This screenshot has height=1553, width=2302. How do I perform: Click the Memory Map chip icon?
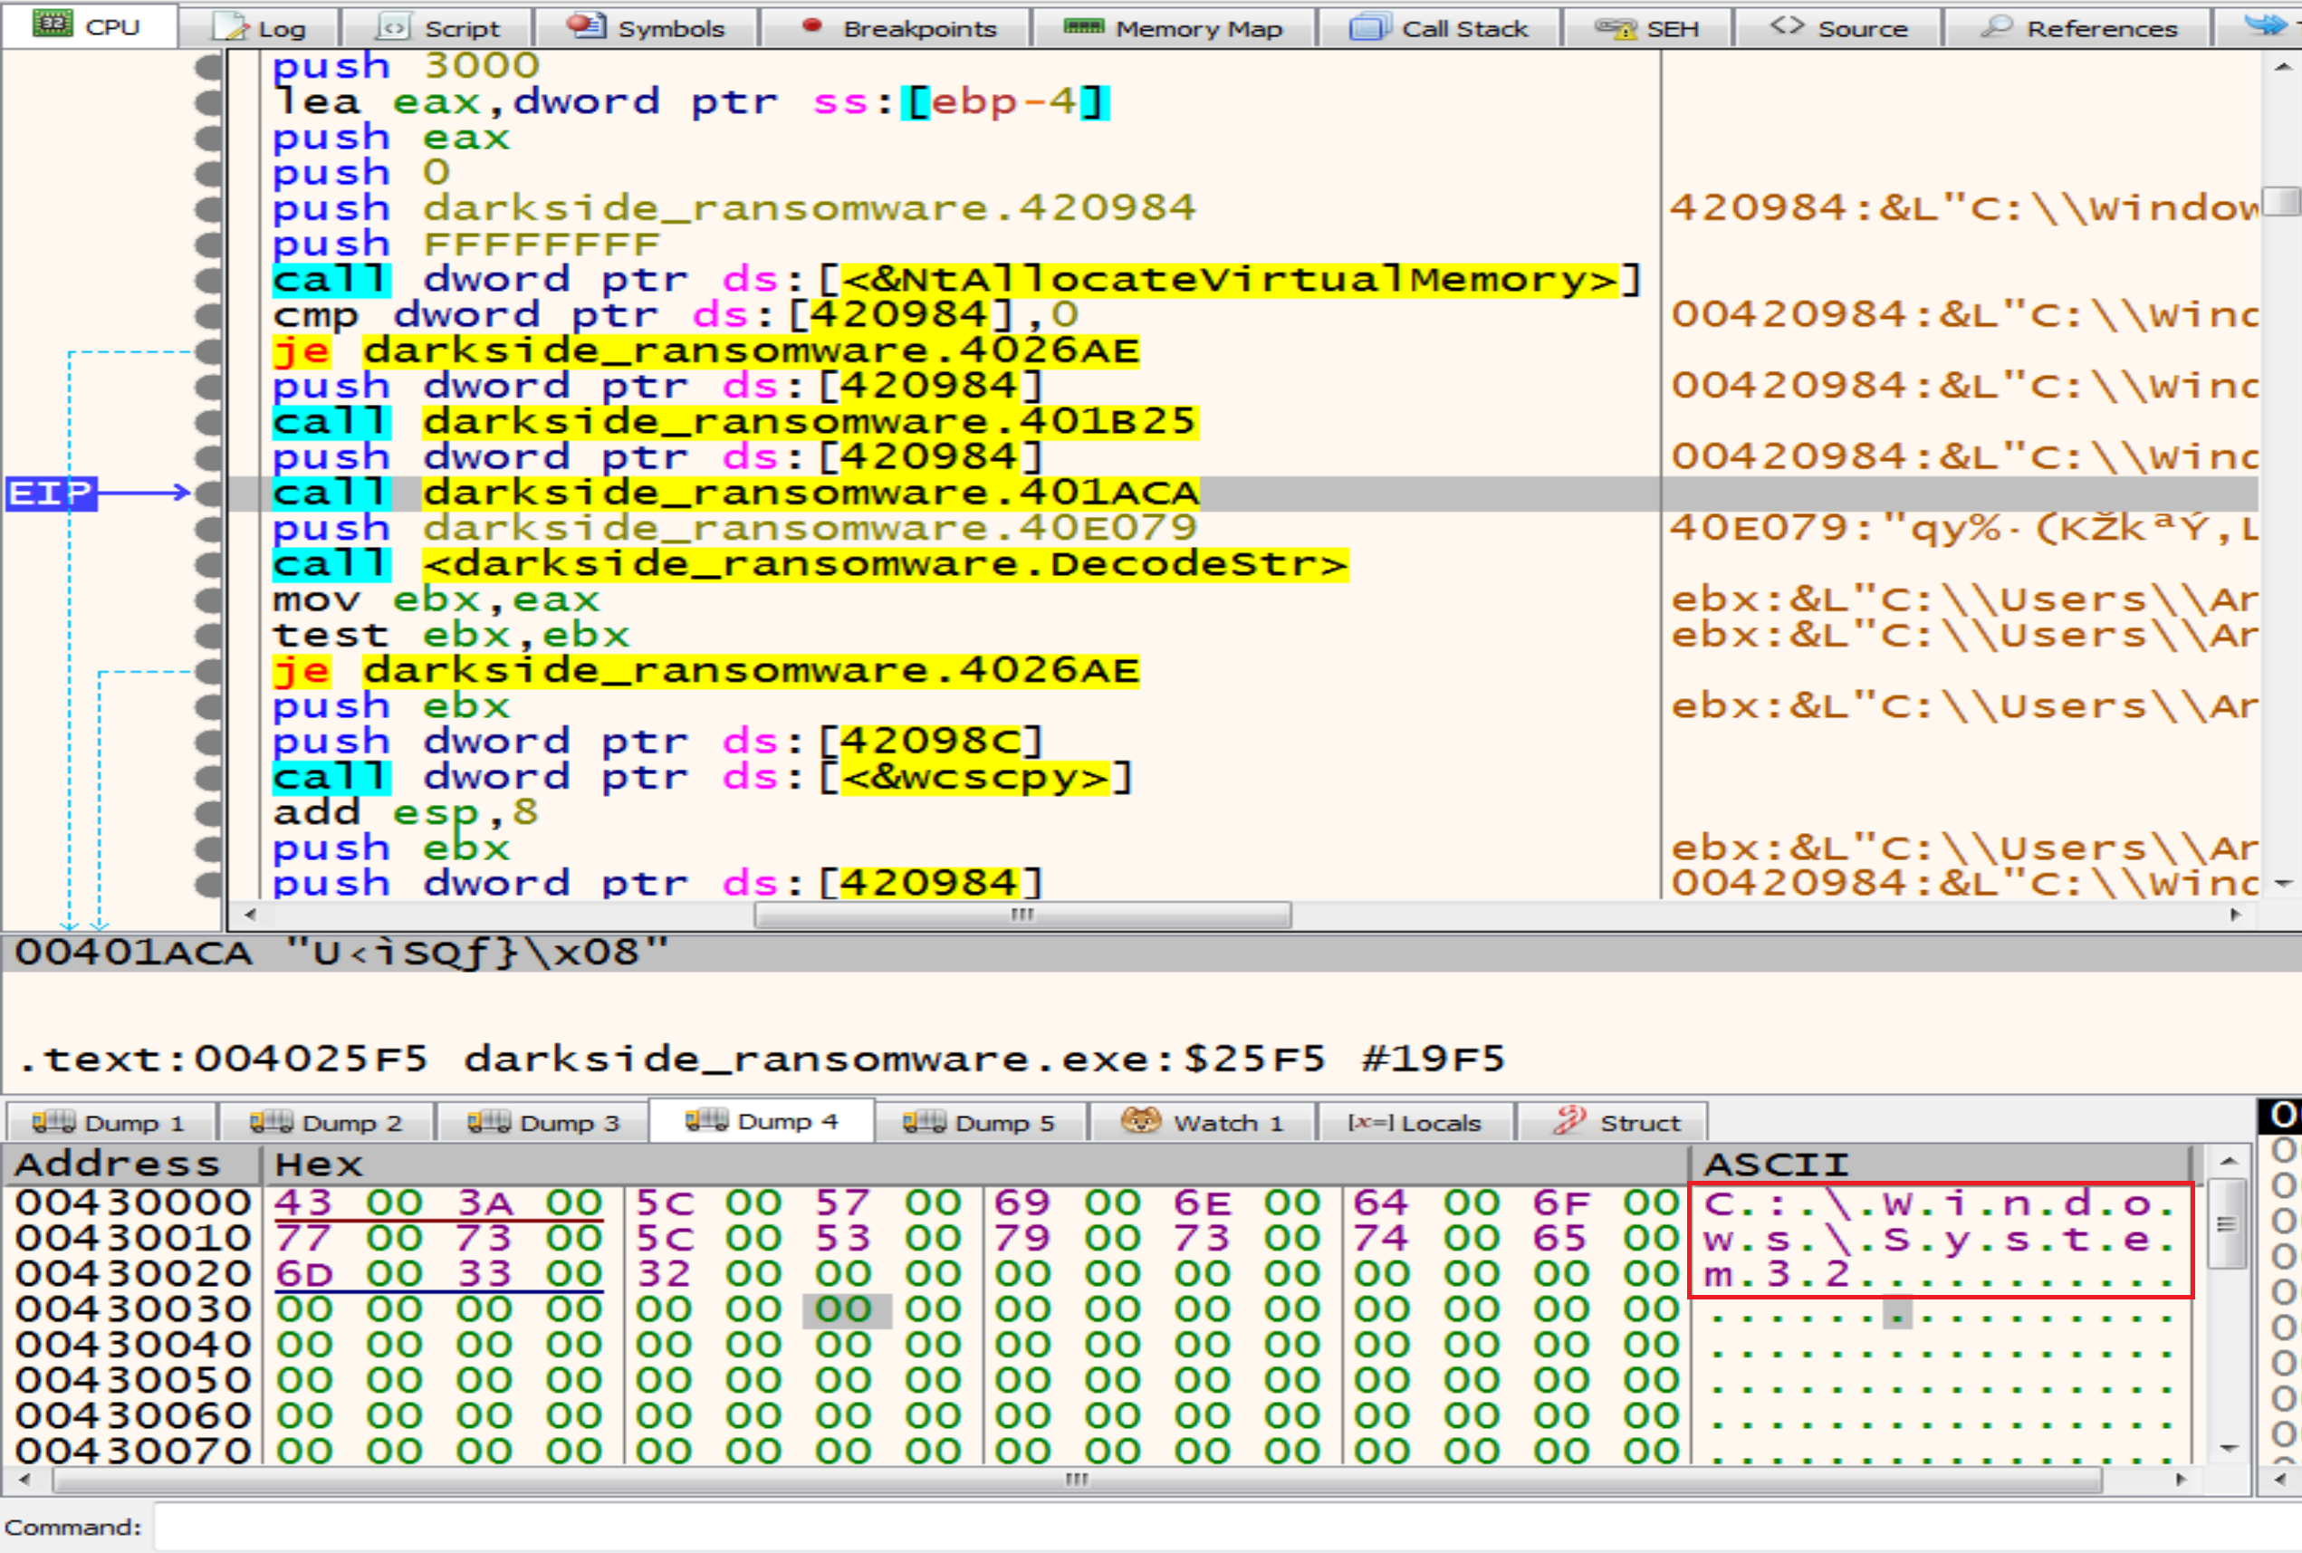tap(1083, 25)
